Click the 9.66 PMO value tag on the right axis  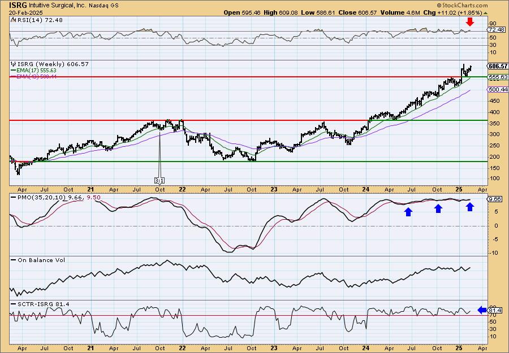[x=495, y=199]
